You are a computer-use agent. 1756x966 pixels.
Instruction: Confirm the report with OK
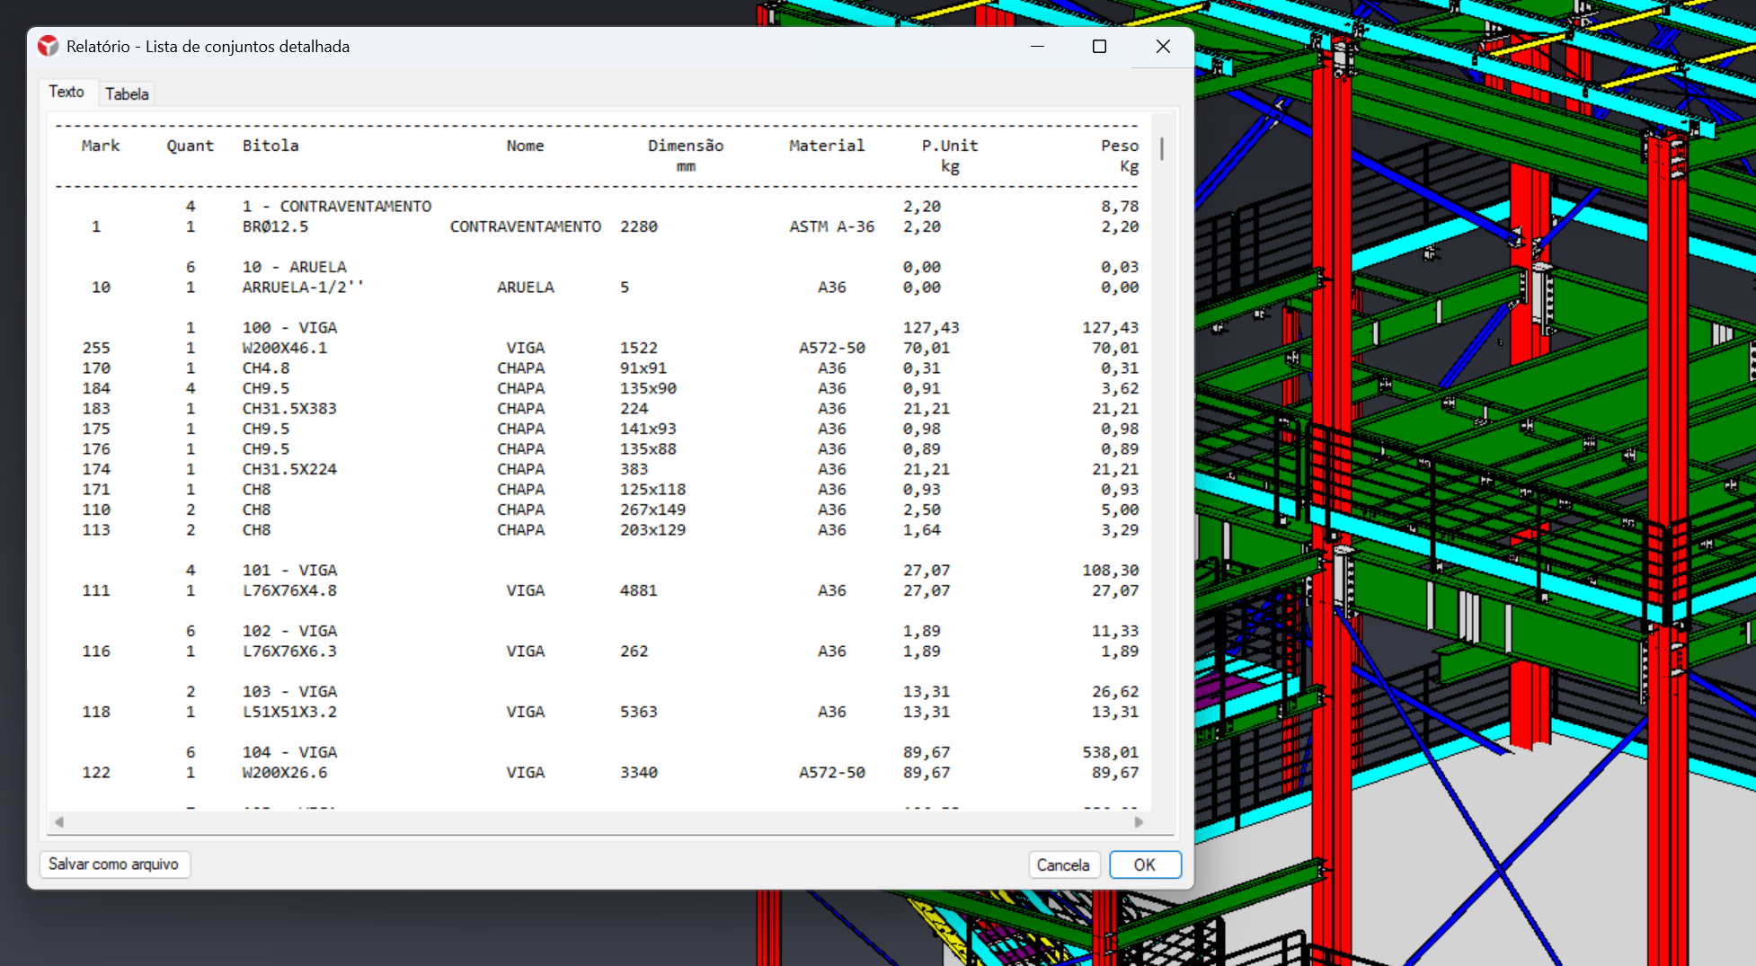click(1145, 864)
